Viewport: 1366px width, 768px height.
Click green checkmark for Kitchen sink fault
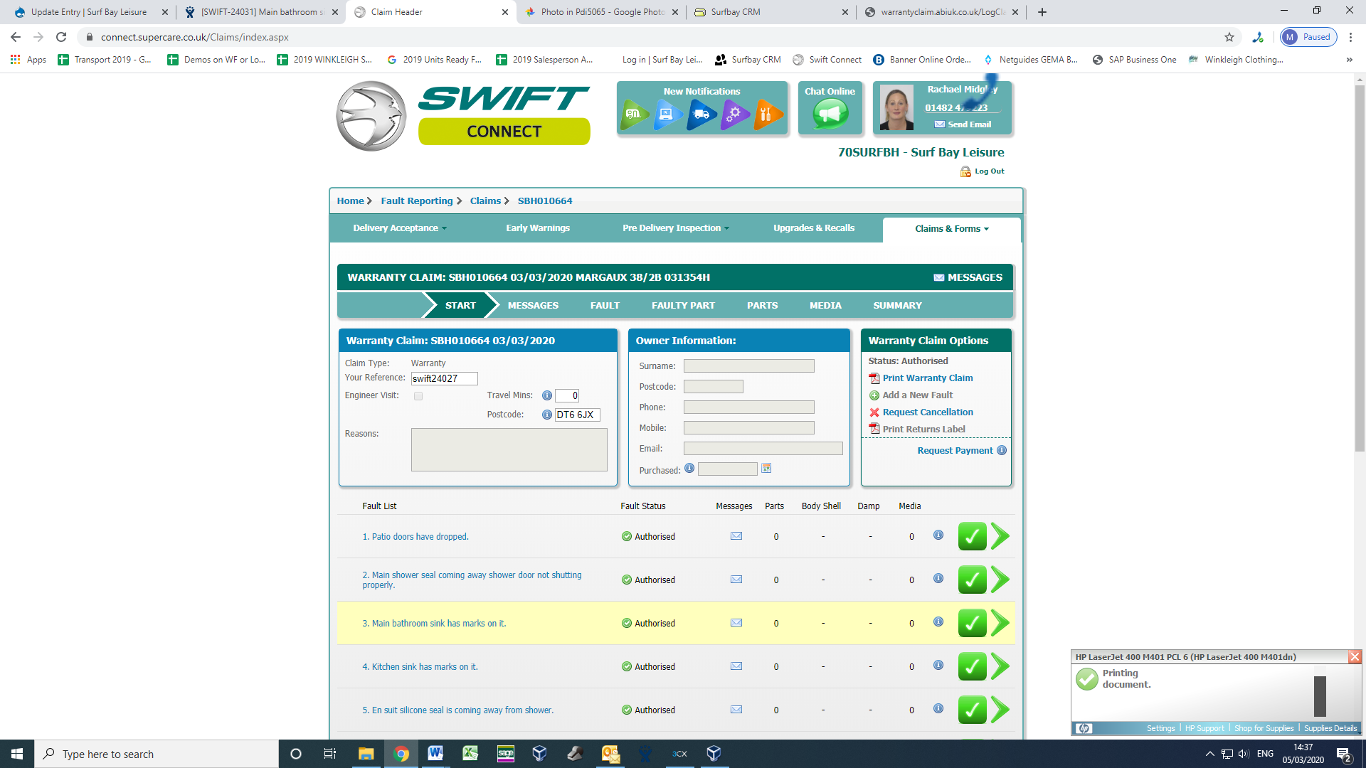click(972, 666)
